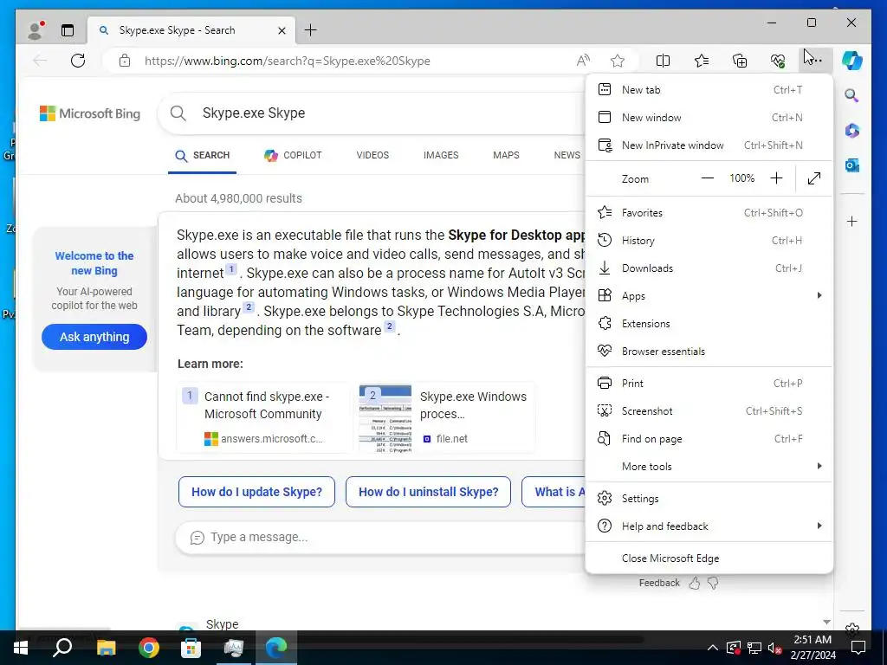Open Downloads from the menu
The image size is (887, 665).
pos(709,268)
